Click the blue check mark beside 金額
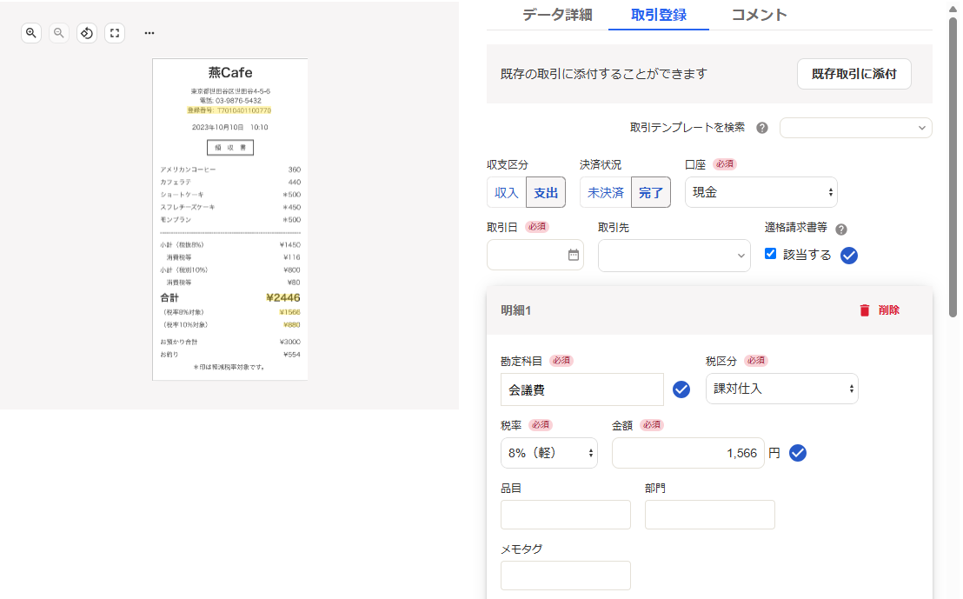This screenshot has width=963, height=599. [798, 454]
